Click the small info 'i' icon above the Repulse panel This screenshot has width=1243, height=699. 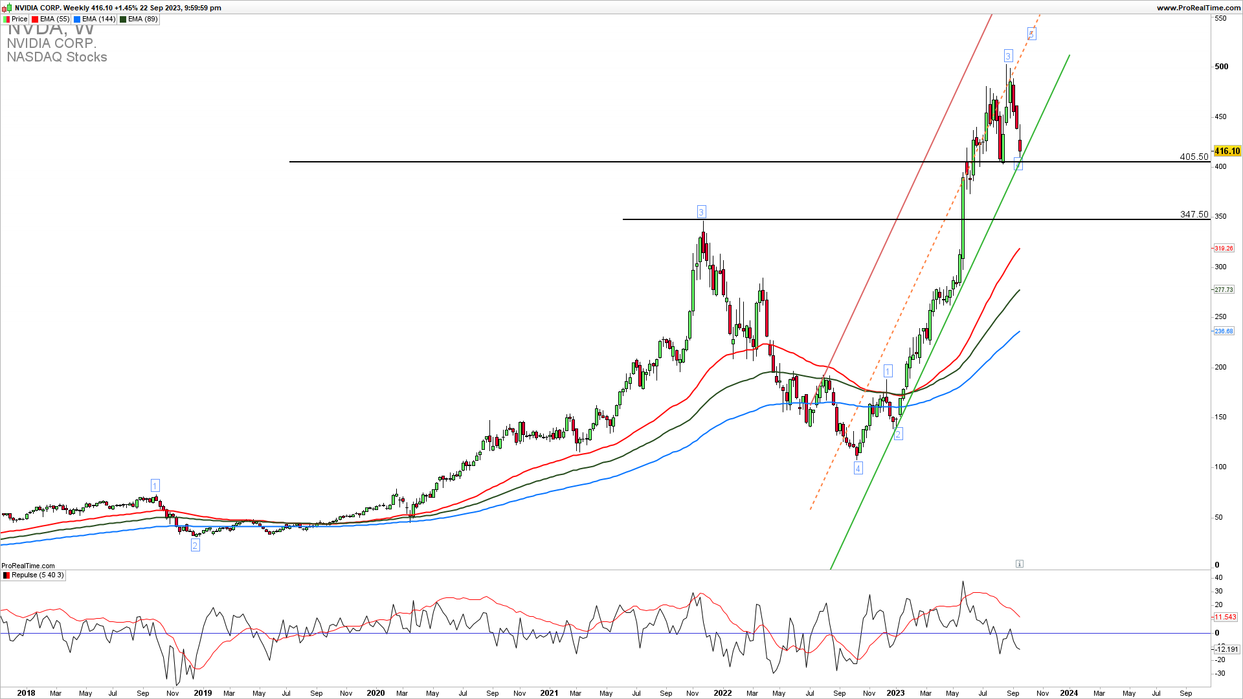click(x=1020, y=564)
